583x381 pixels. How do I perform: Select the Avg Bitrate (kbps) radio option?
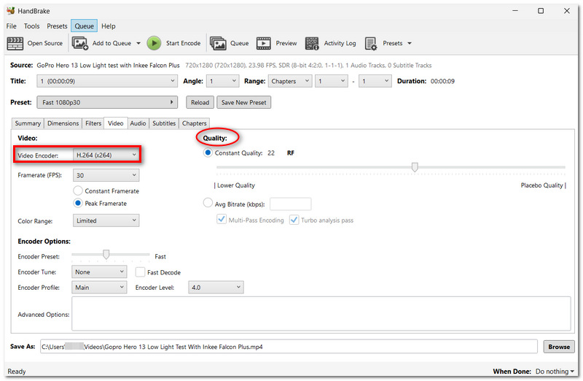click(208, 204)
